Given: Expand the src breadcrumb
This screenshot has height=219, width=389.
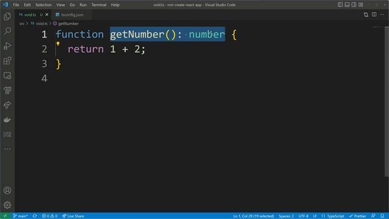Looking at the screenshot, I should coord(22,24).
